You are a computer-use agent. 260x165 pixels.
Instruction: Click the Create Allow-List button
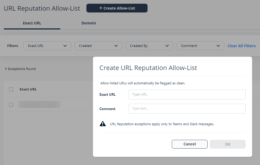point(117,8)
